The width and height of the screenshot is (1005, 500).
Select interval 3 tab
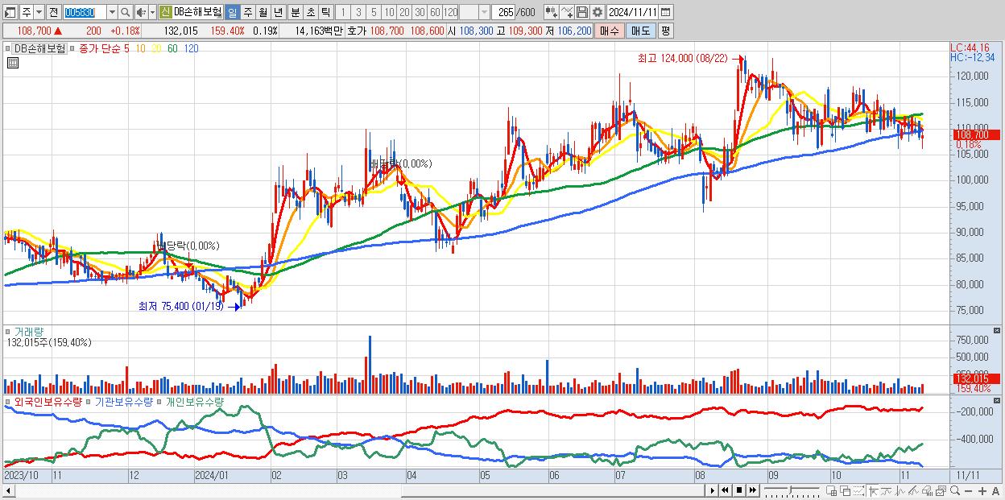point(358,12)
